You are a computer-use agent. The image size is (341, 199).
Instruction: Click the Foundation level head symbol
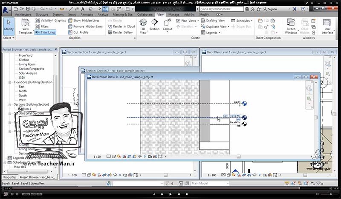pos(244,124)
